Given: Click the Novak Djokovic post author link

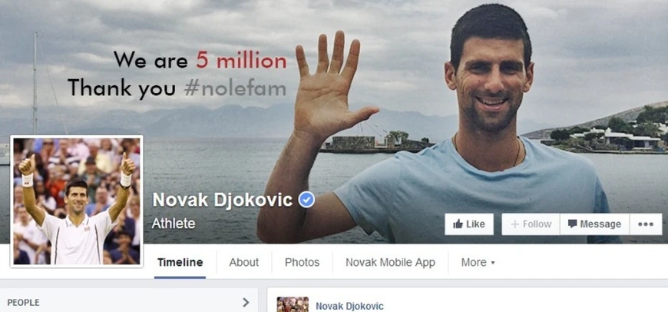Looking at the screenshot, I should pos(349,306).
